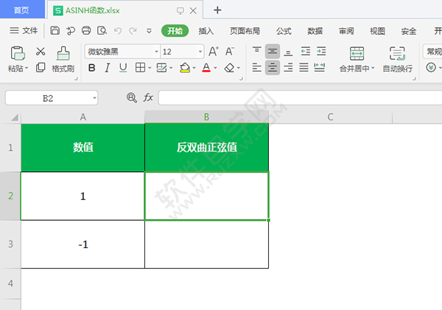Viewport: 442px width, 310px height.
Task: Apply yellow fill color bucket
Action: point(185,68)
